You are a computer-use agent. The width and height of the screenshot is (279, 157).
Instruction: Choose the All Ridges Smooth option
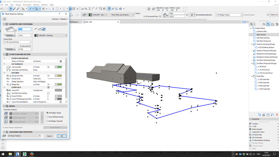(47, 121)
